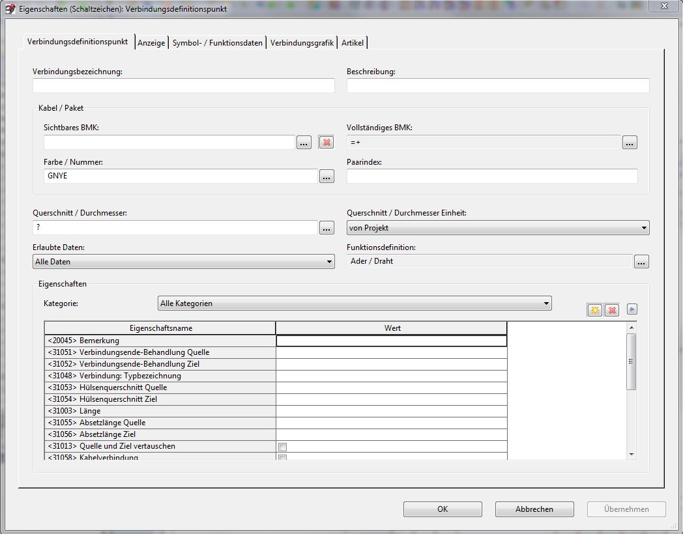The image size is (683, 534).
Task: Click the browse button next to Sichtbares BMK
Action: (x=304, y=143)
